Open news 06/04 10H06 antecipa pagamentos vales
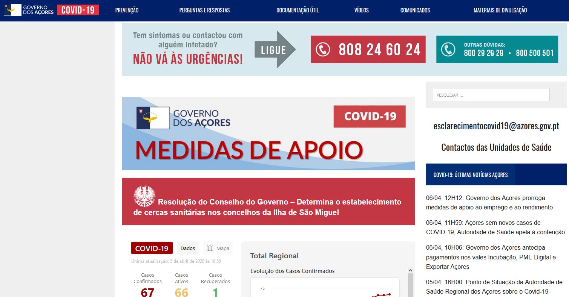 (491, 257)
